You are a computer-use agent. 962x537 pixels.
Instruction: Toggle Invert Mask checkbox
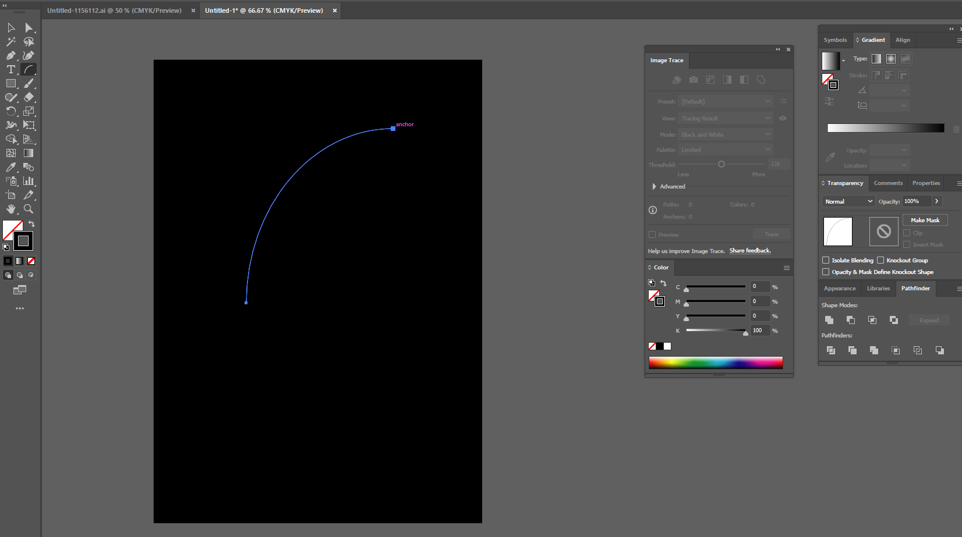click(907, 244)
